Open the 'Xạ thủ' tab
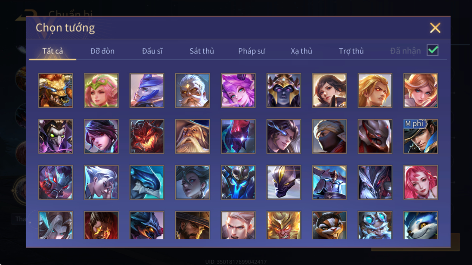 point(301,51)
